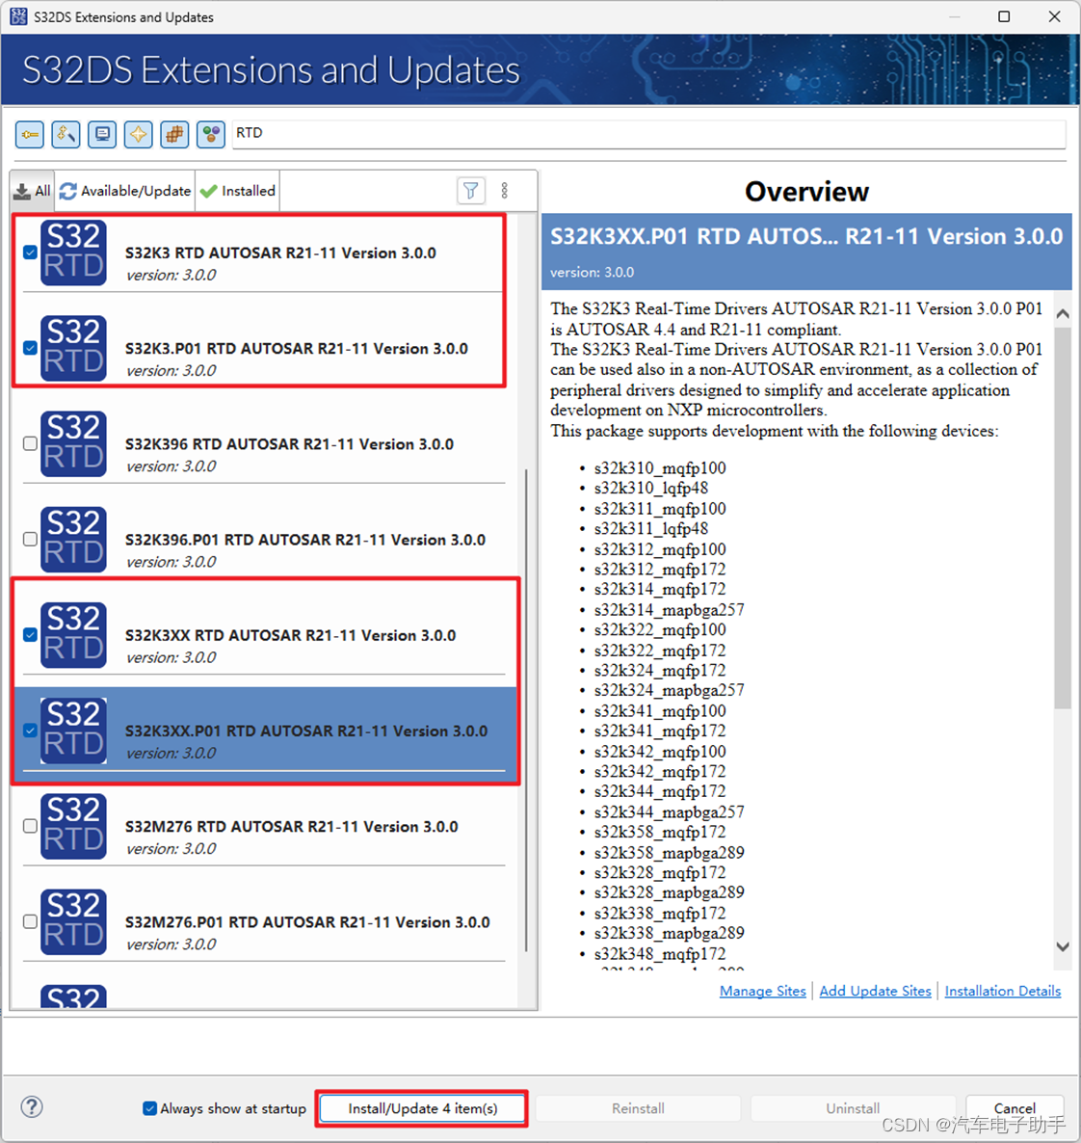Click the Reinstall button
The width and height of the screenshot is (1081, 1143).
pyautogui.click(x=638, y=1108)
